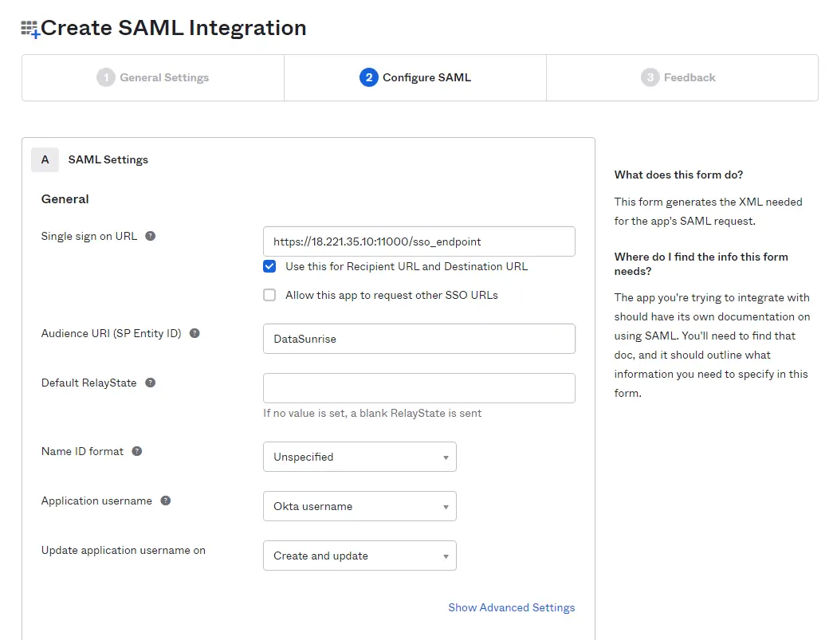The height and width of the screenshot is (640, 833).
Task: Click help icon next to Default RelayState
Action: (150, 383)
